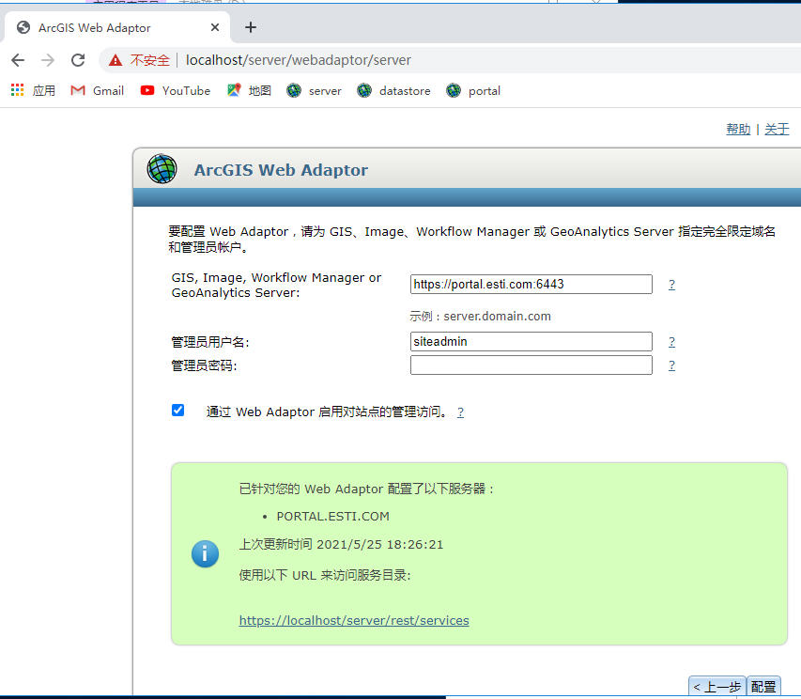Open the datastore bookmark
This screenshot has height=699, width=801.
tap(393, 90)
